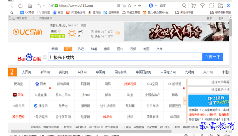Expand the 选择我的快递 dropdown
238x136 pixels.
[x=208, y=90]
